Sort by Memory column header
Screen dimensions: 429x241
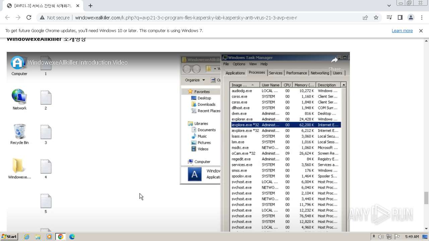coord(304,85)
